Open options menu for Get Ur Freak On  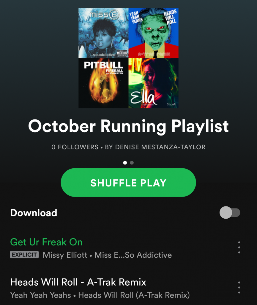pos(239,248)
